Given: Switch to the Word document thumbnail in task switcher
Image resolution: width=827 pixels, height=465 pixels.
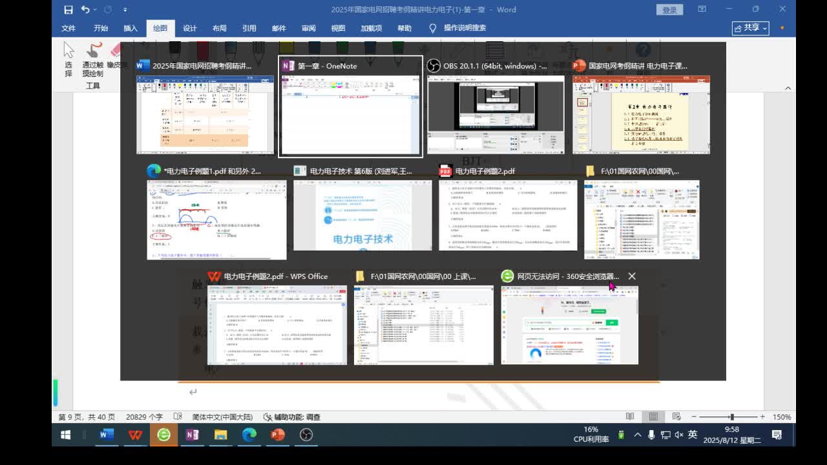Looking at the screenshot, I should (x=205, y=114).
